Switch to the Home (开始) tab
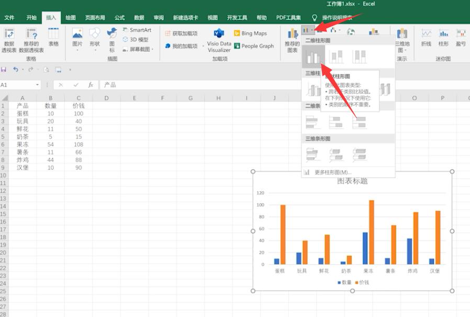The image size is (470, 317). (31, 18)
